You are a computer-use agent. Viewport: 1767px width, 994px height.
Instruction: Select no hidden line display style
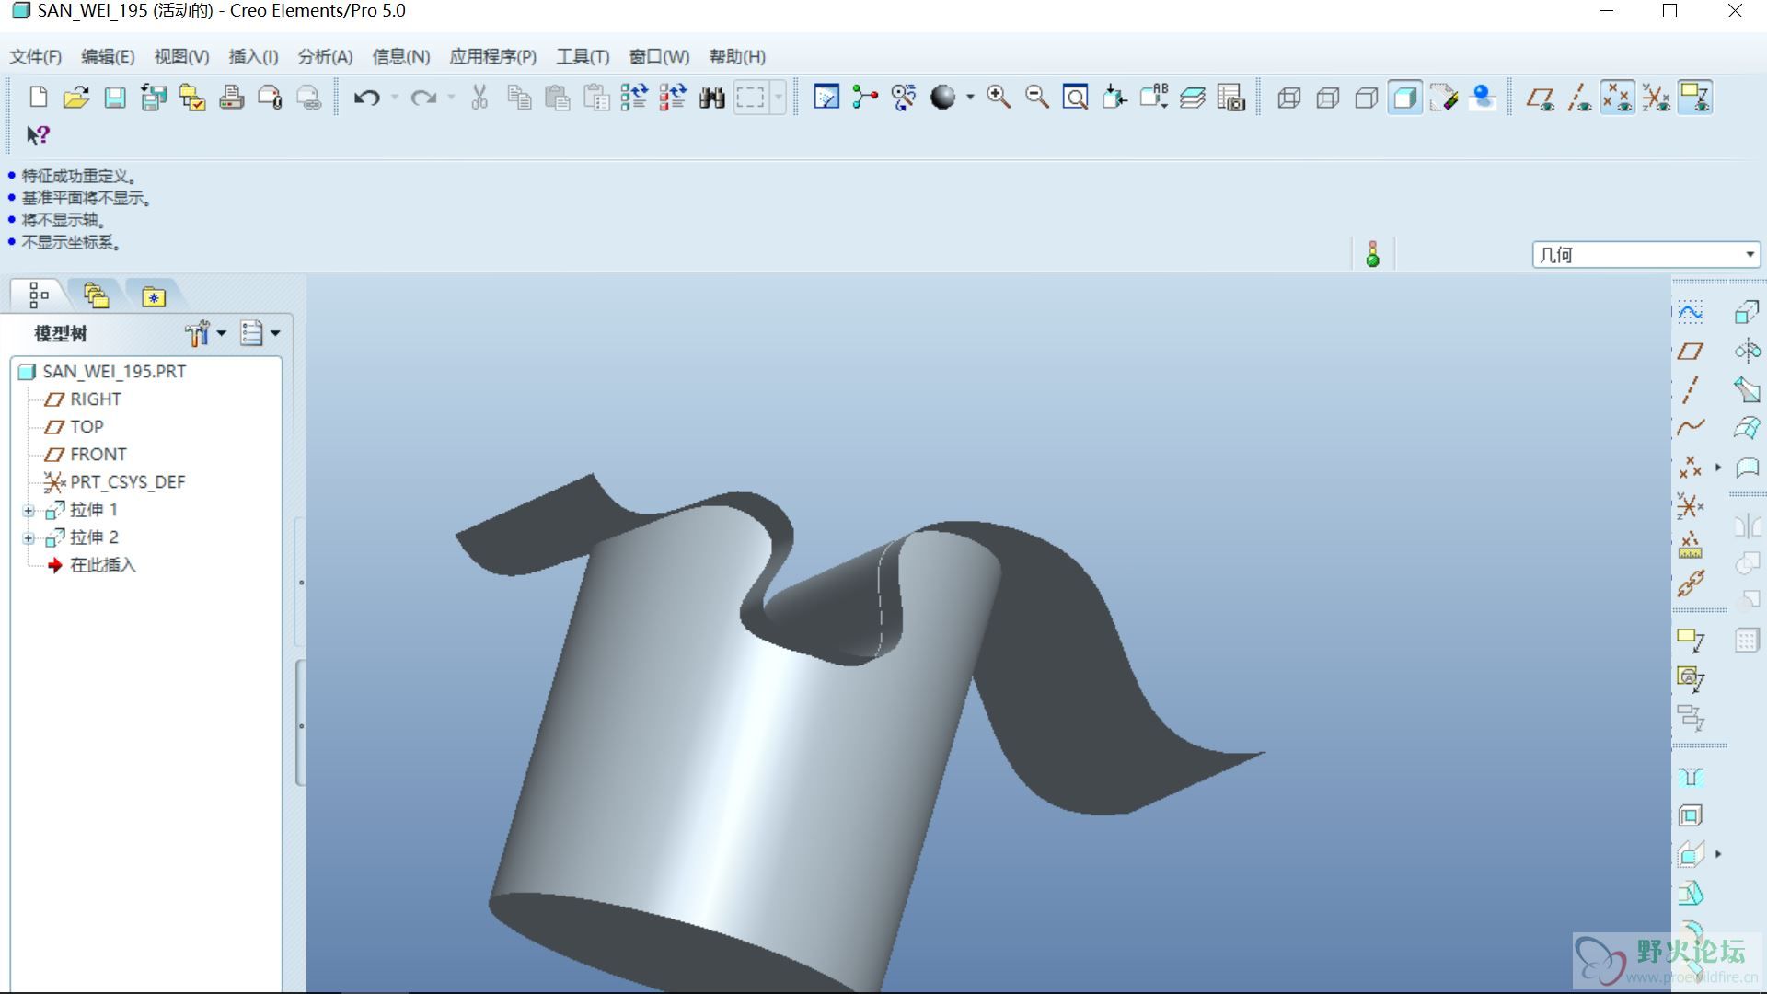pyautogui.click(x=1366, y=98)
